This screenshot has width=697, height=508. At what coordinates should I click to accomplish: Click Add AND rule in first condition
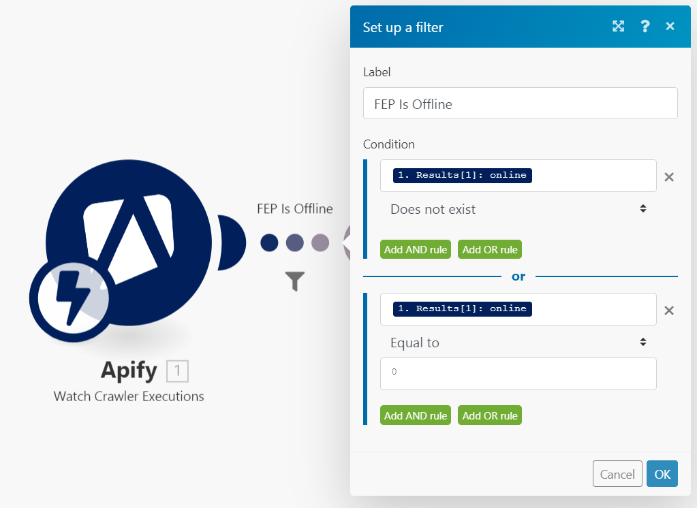tap(416, 250)
